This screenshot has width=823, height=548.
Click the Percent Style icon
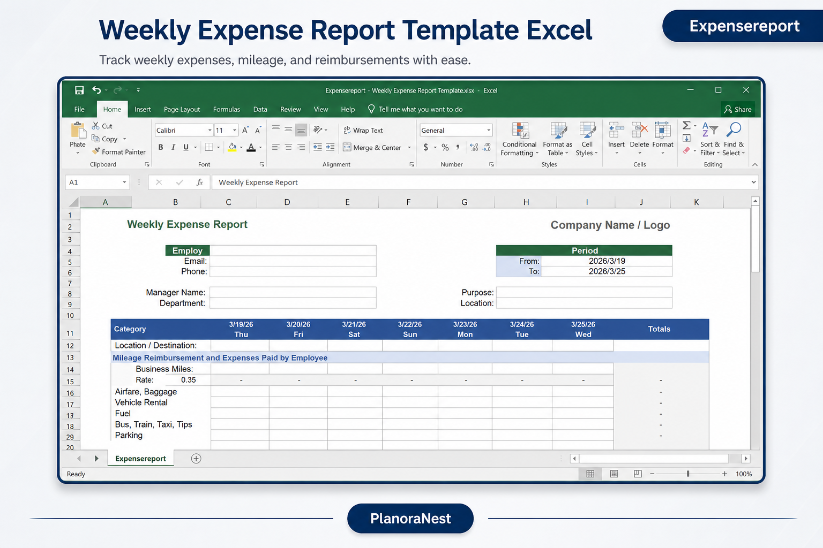tap(445, 147)
